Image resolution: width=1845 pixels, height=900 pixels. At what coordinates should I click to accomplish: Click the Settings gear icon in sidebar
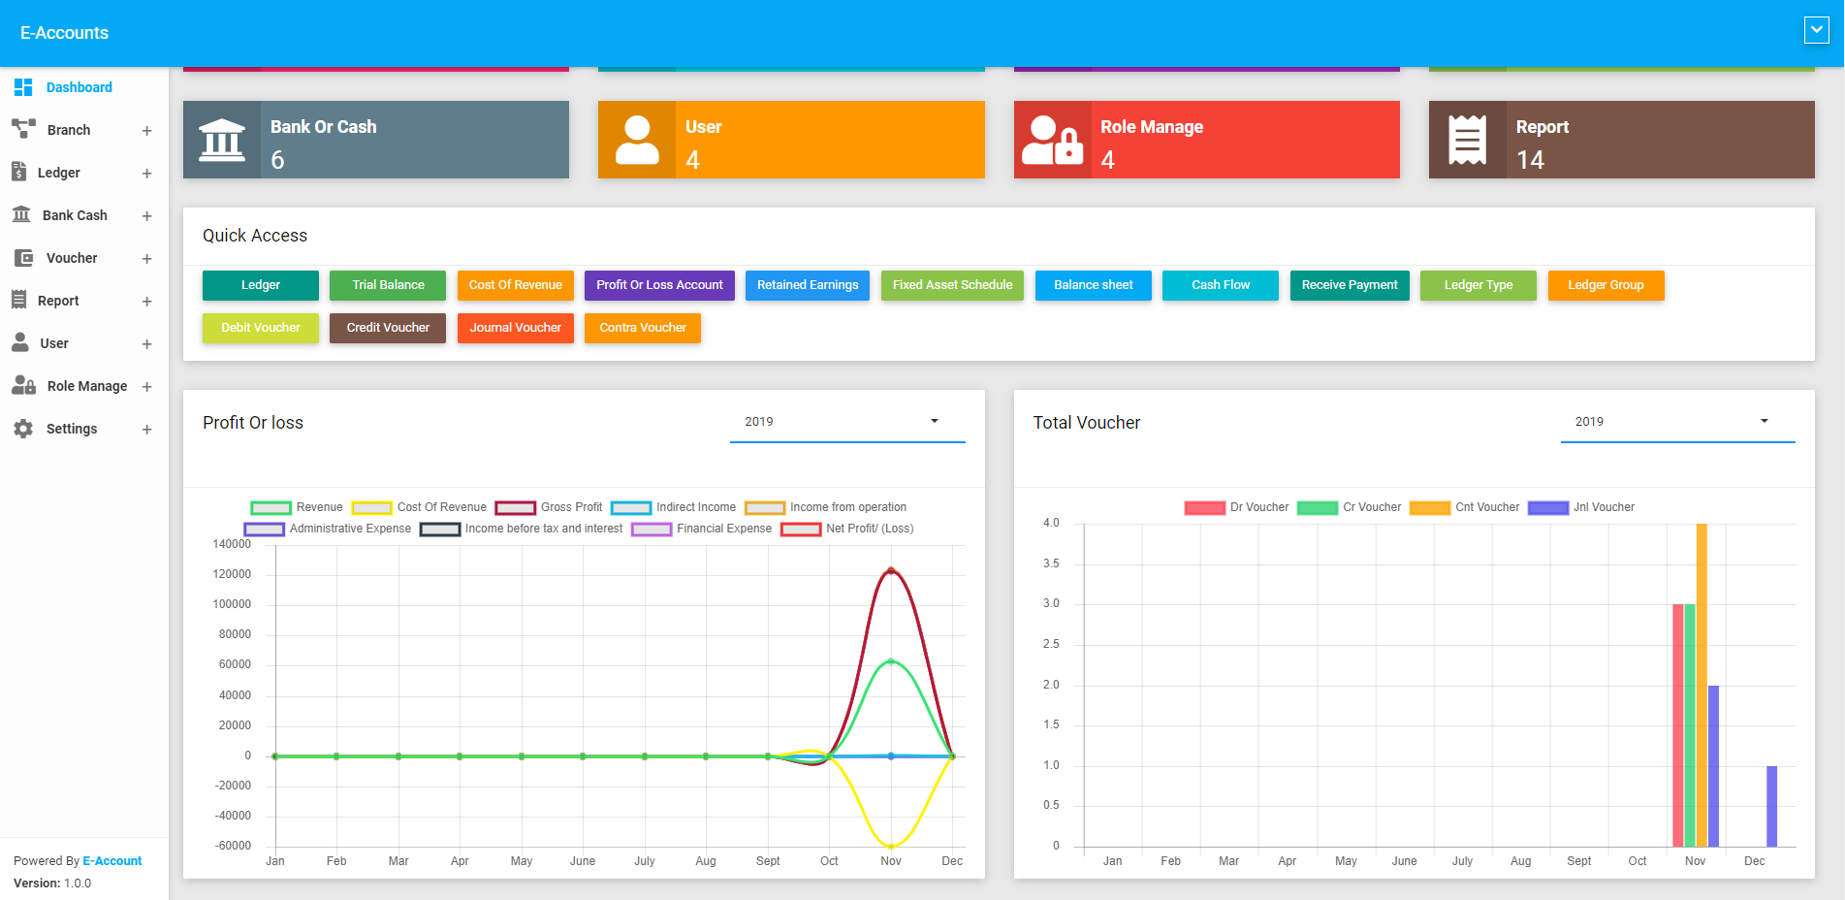[23, 429]
